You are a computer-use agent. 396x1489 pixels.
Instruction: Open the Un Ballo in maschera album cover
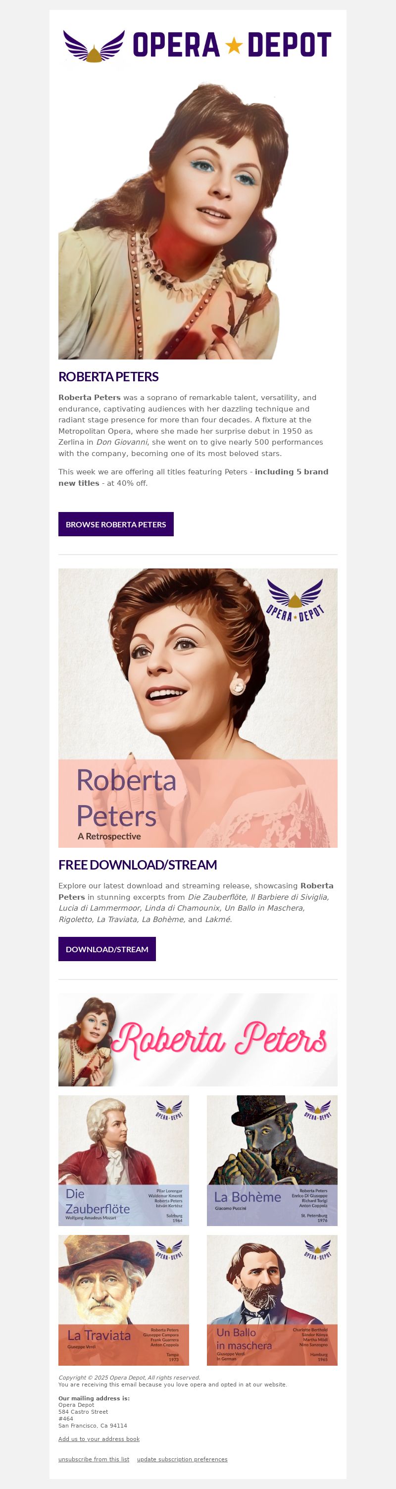(x=272, y=1300)
